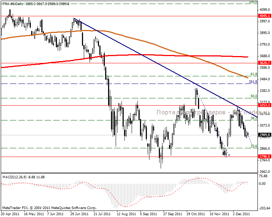Viewport: 272px width, 217px height.
Task: Click the 21 Jul 2011 date label
Action: 102,214
